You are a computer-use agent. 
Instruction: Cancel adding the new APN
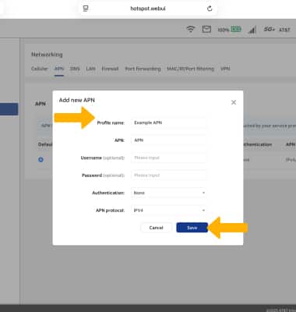click(156, 228)
